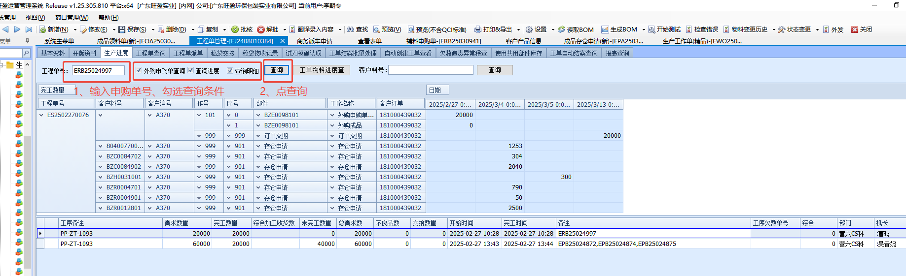This screenshot has height=276, width=906.
Task: Click the 需求数量 column header in lower grid
Action: tap(187, 223)
